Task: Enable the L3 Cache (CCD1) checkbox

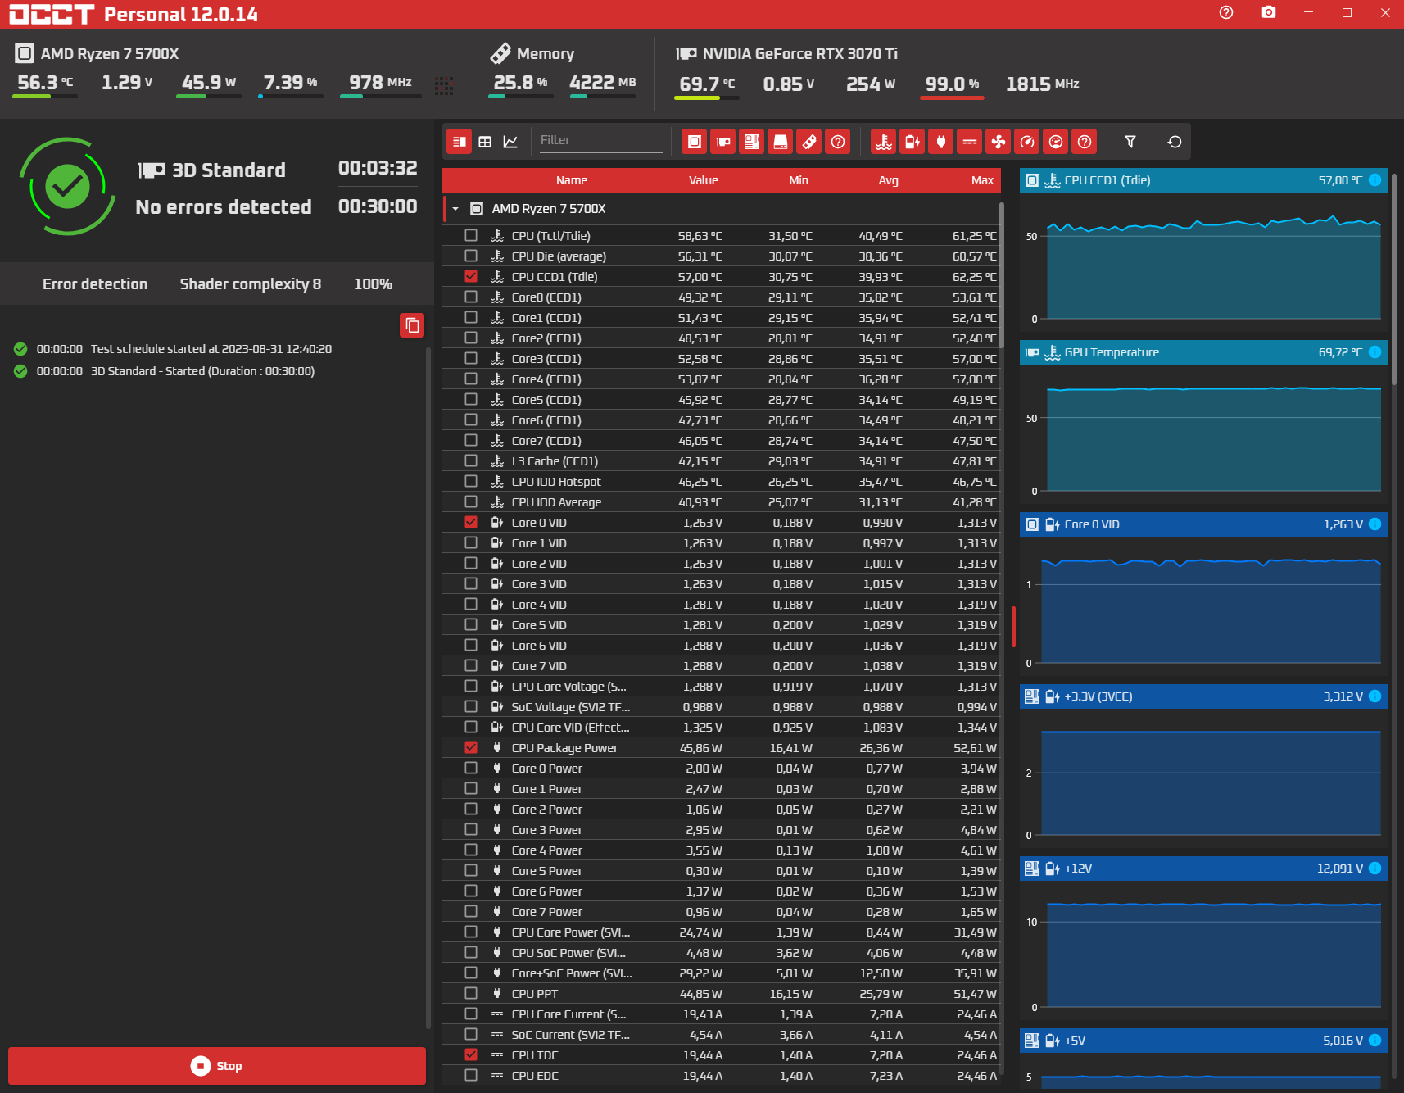Action: point(471,460)
